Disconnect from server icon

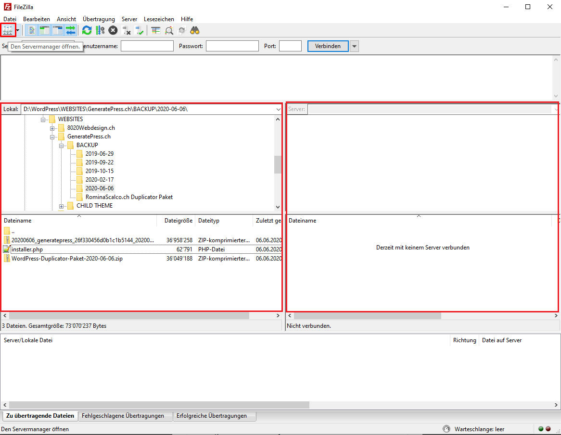pyautogui.click(x=126, y=31)
